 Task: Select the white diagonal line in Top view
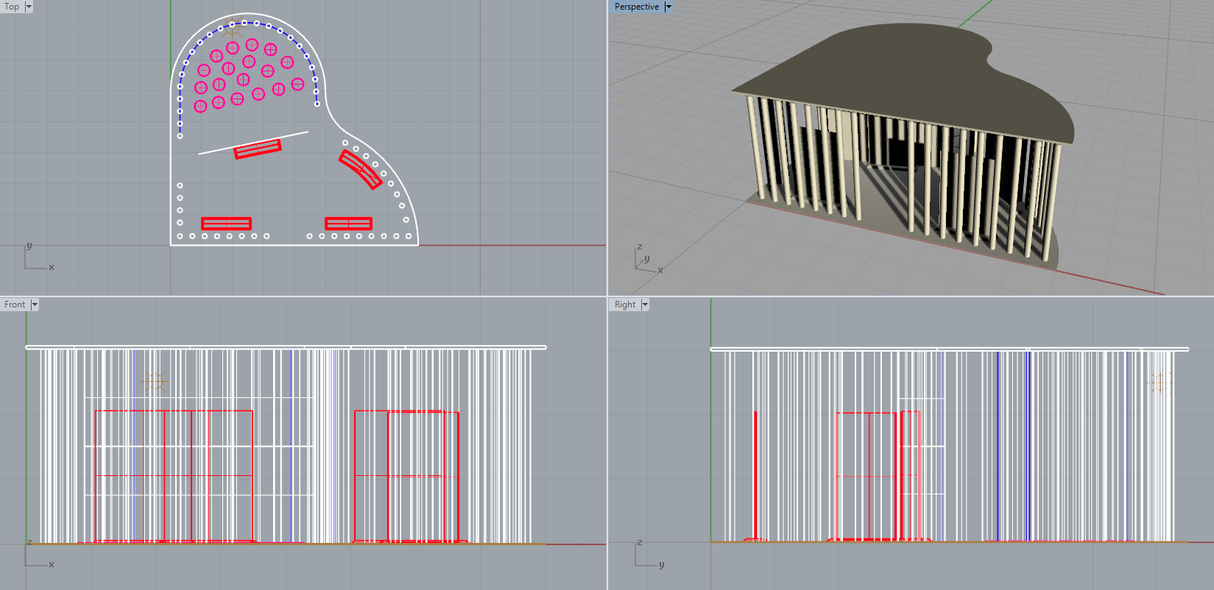tap(253, 143)
